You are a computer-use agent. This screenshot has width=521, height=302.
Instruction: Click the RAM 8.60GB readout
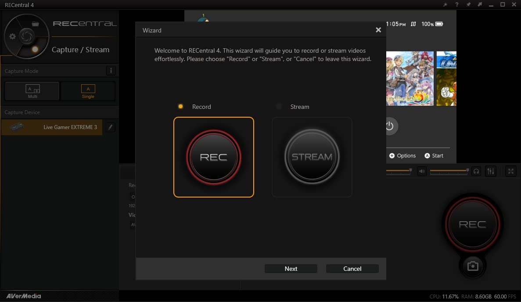pyautogui.click(x=476, y=296)
